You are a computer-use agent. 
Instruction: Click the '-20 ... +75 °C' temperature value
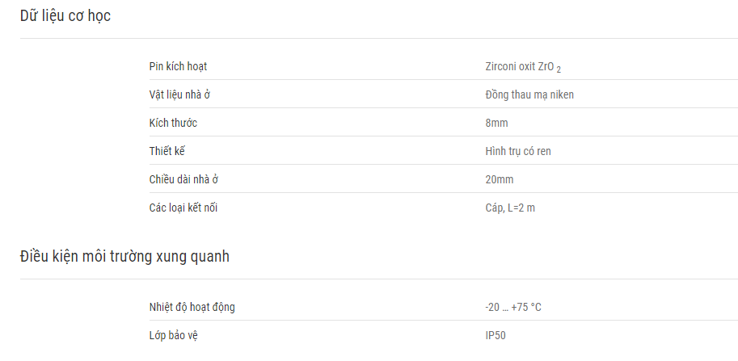[513, 308]
